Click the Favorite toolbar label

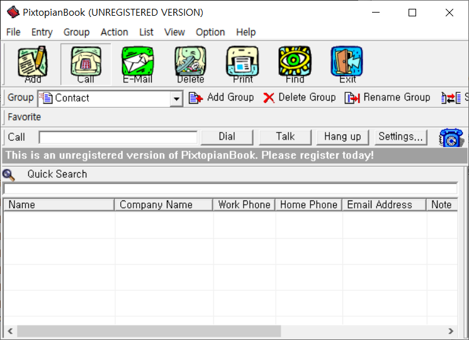pos(24,117)
